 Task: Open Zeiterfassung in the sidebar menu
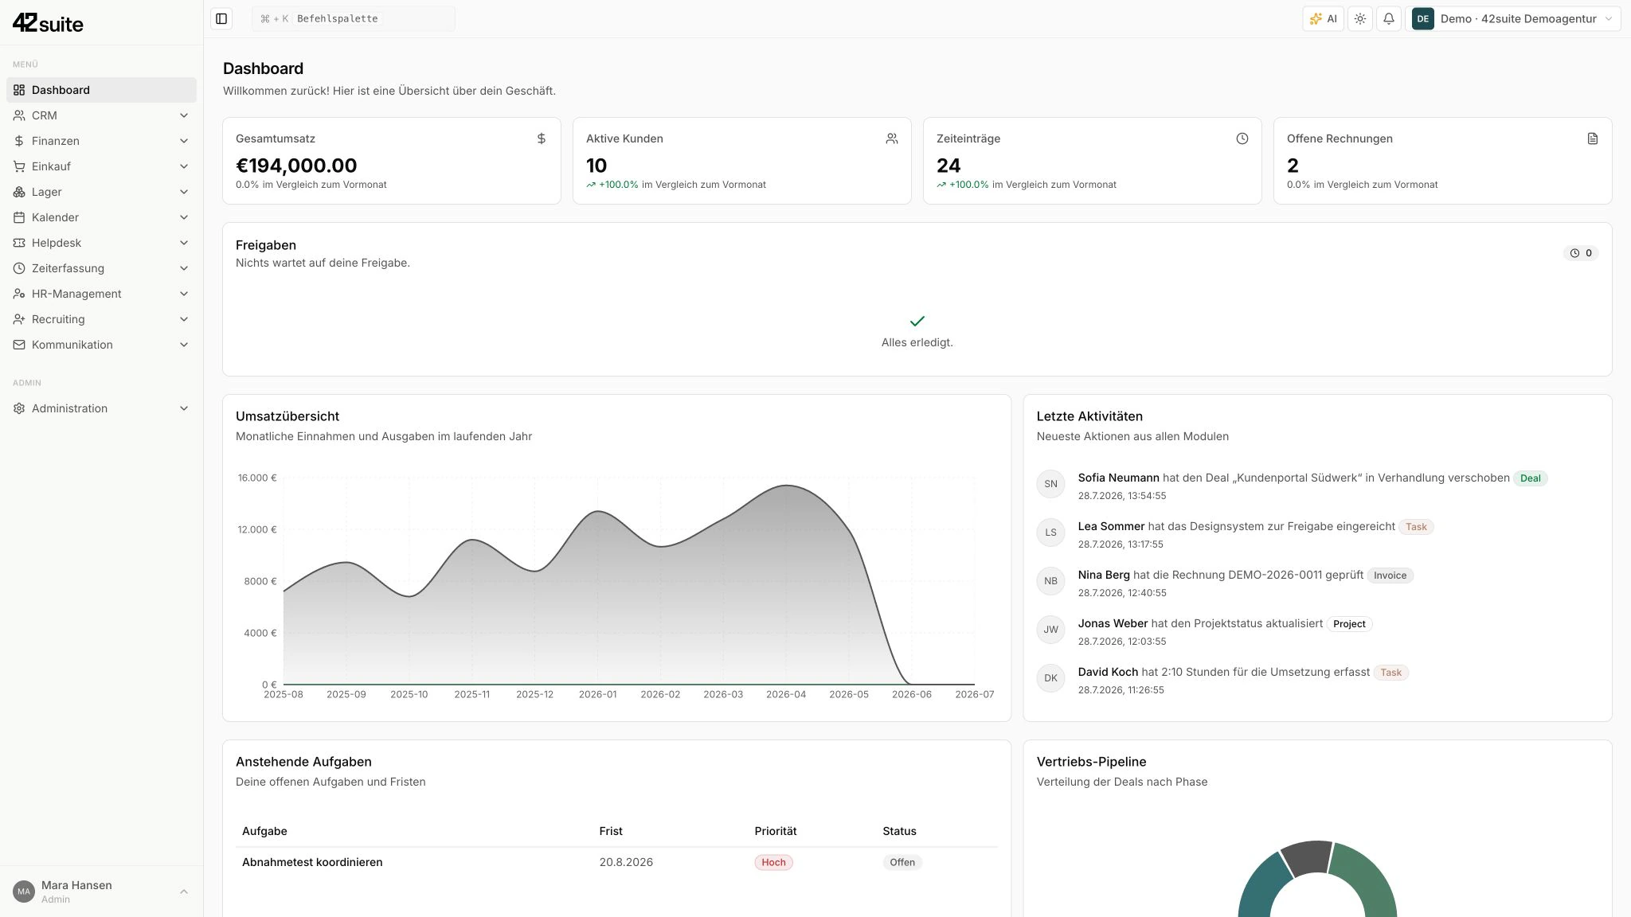coord(101,268)
